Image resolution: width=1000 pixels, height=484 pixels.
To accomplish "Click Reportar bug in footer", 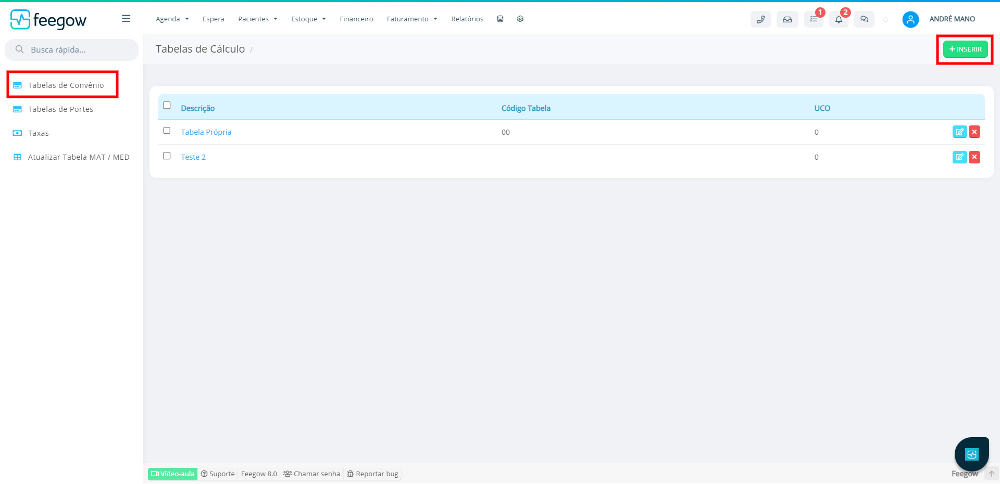I will (372, 474).
